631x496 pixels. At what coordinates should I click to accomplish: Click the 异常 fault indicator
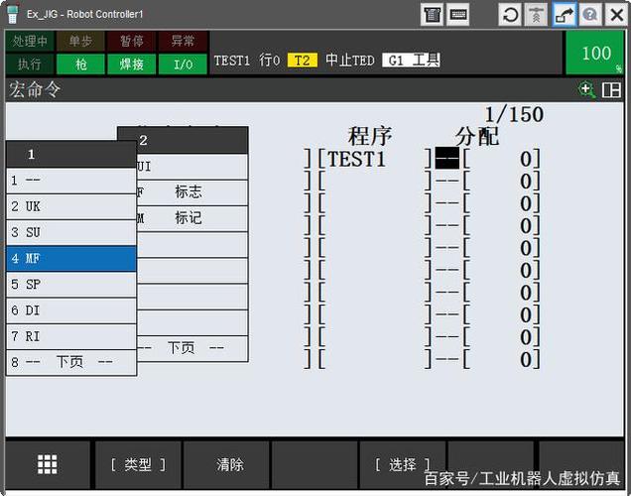coord(183,41)
